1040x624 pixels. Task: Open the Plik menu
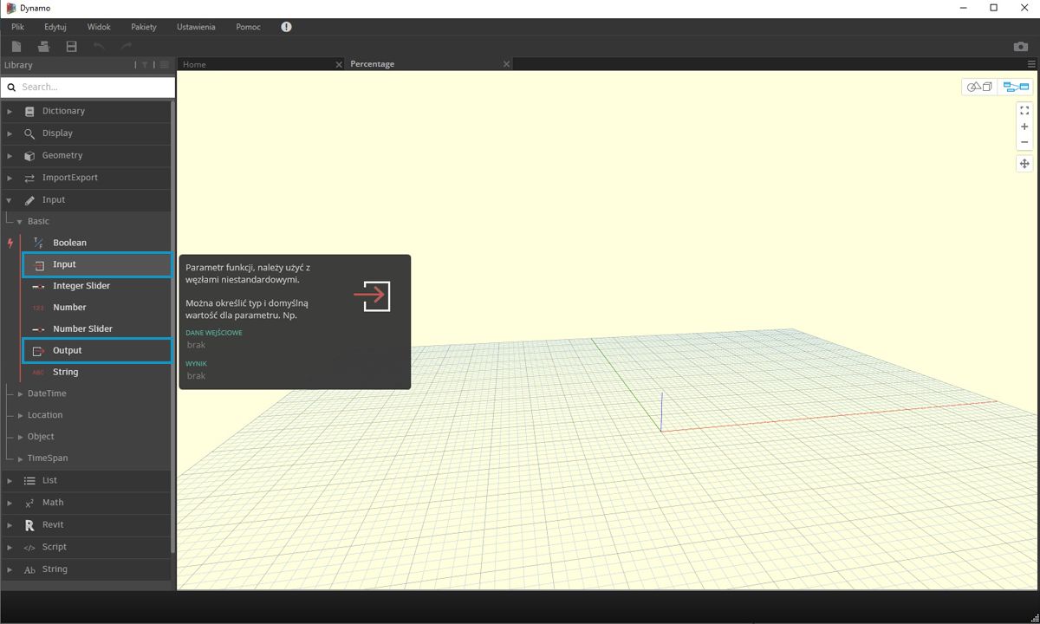17,27
